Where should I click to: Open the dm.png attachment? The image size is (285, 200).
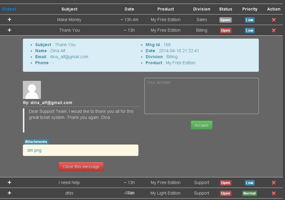(34, 150)
